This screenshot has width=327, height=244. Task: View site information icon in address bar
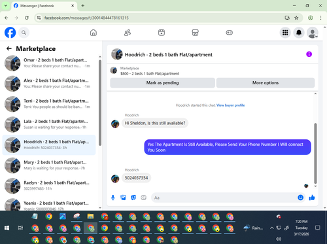39,18
